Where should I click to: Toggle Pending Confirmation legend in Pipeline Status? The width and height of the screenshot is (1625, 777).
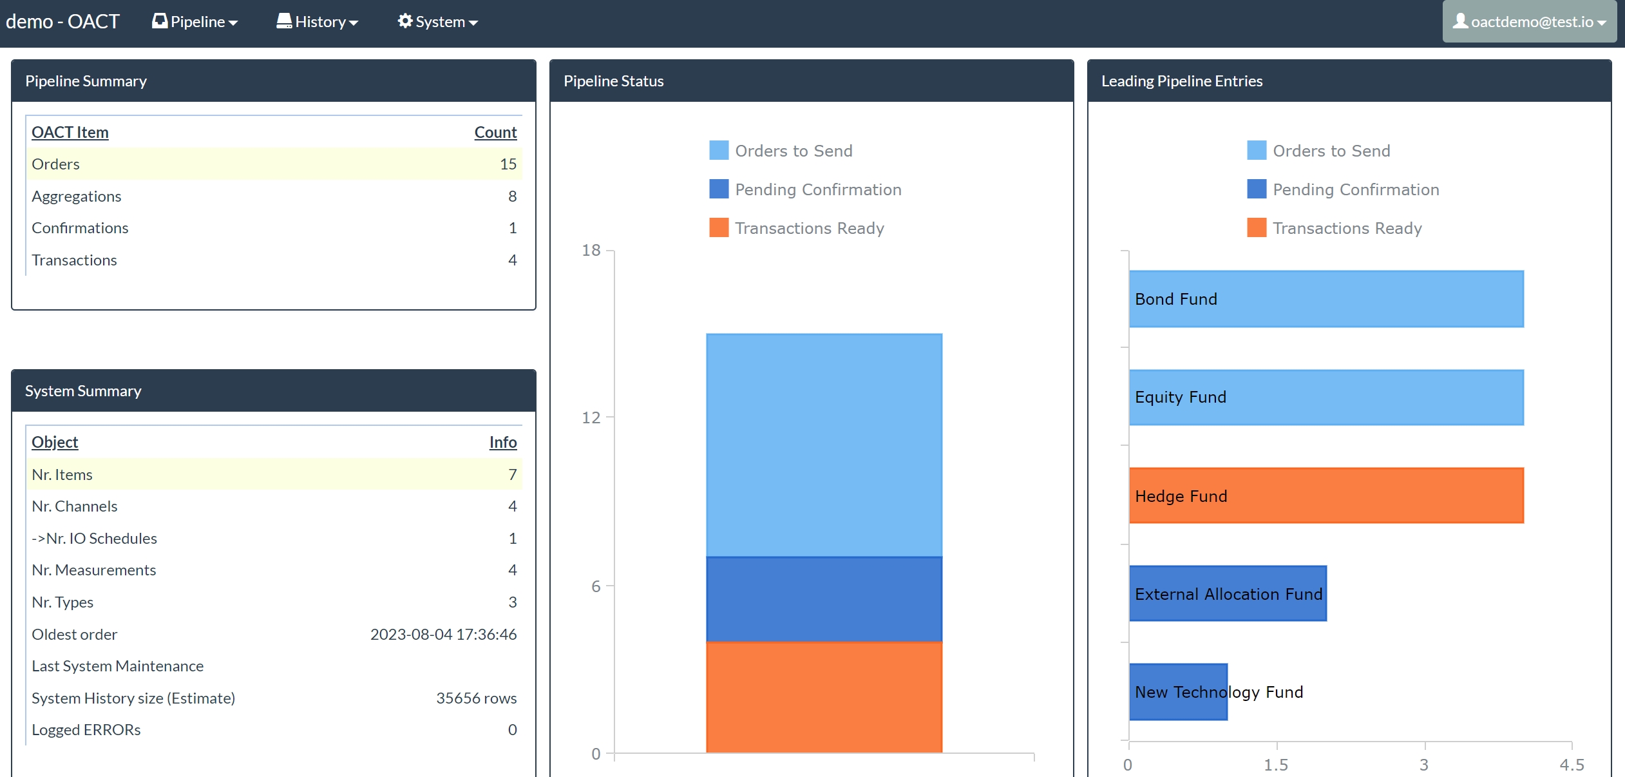click(x=817, y=189)
